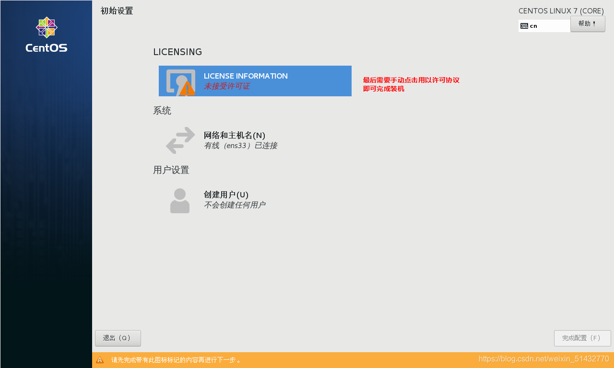Click the 帮助! help button
This screenshot has height=368, width=614.
point(588,24)
